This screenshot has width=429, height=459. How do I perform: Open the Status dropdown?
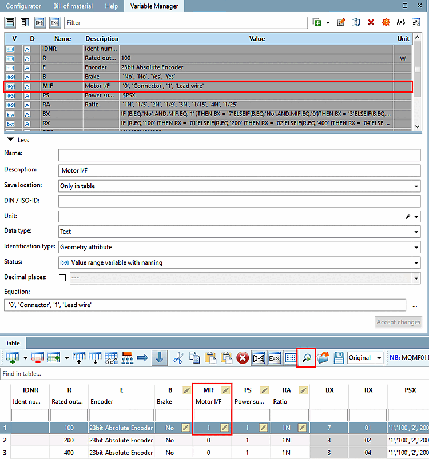point(416,263)
